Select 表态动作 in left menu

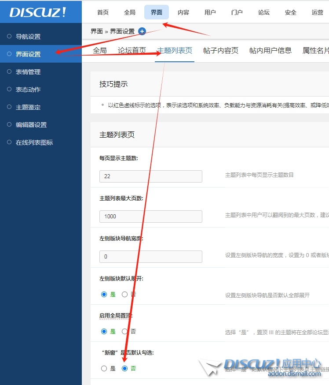point(28,90)
